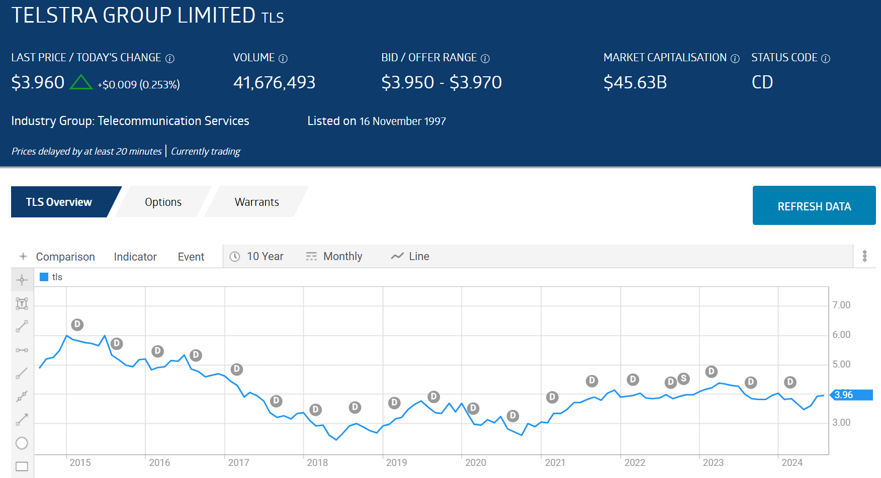Switch to the Warrants tab
Screen dimensions: 881x478
(256, 202)
